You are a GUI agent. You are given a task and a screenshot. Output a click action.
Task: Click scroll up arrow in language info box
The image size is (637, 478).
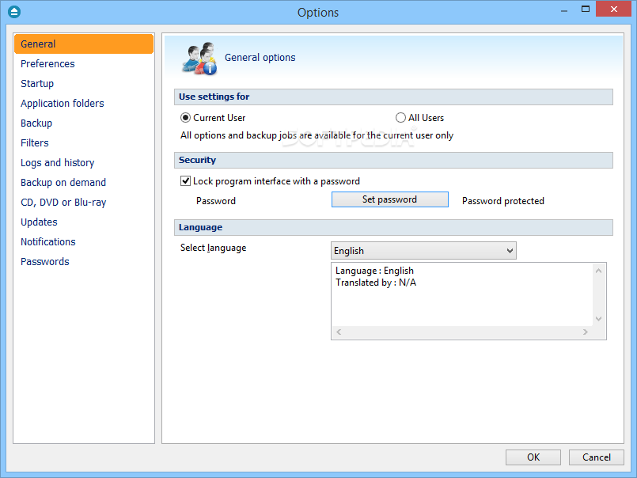pyautogui.click(x=598, y=271)
